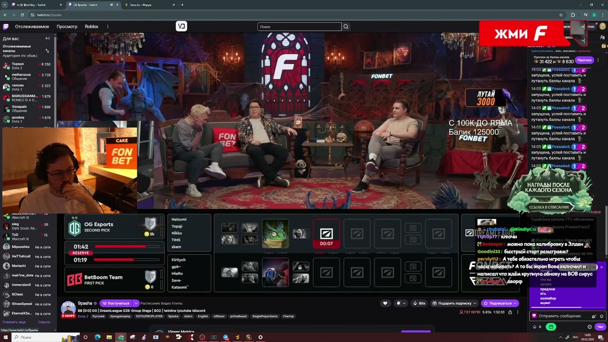Click the search magnifier button
The image size is (608, 342).
pos(346,27)
